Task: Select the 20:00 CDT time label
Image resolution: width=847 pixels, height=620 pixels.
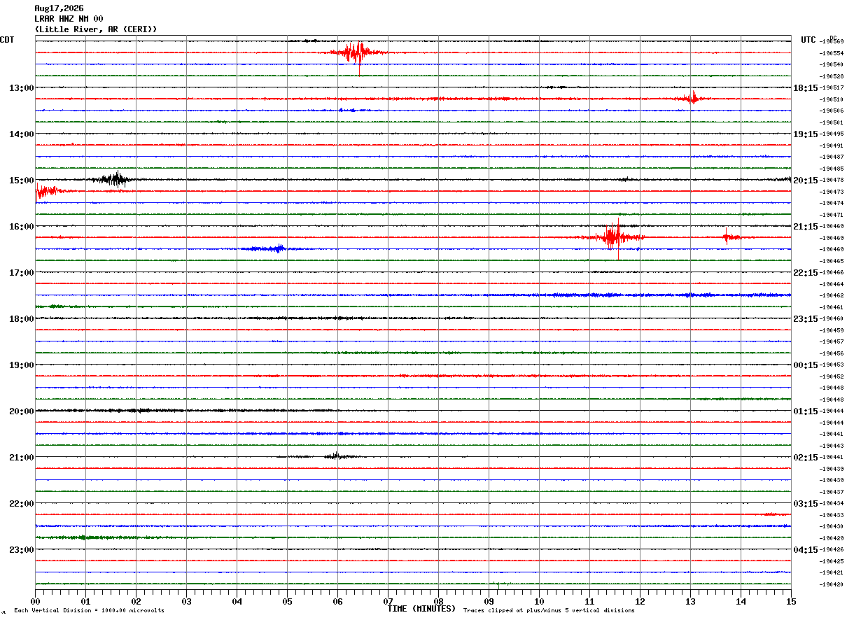Action: tap(21, 411)
